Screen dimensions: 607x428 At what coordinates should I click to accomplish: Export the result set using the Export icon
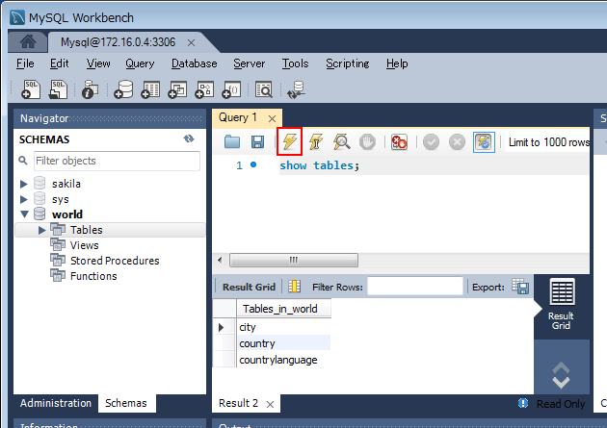coord(520,287)
